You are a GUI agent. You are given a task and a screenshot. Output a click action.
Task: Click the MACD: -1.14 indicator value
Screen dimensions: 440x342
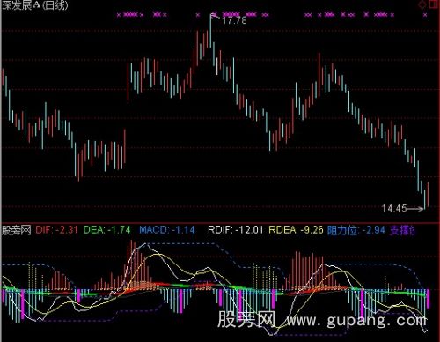(x=167, y=230)
